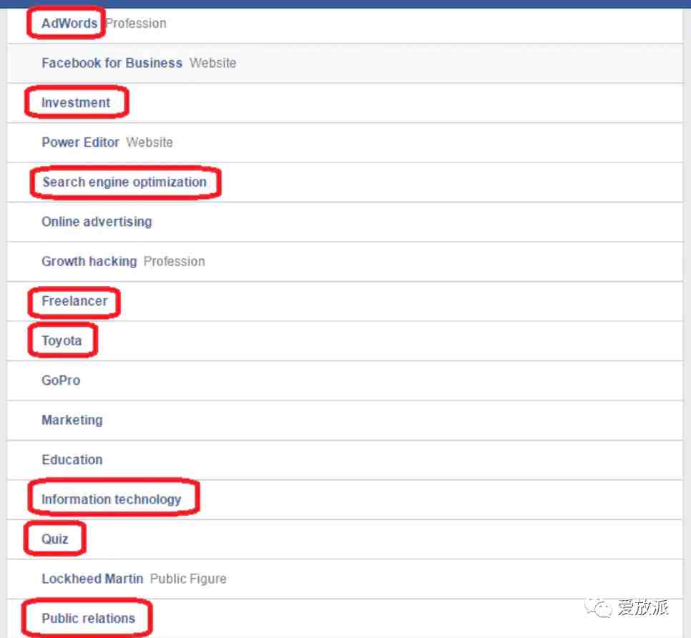
Task: Open Information technology interest
Action: 111,499
